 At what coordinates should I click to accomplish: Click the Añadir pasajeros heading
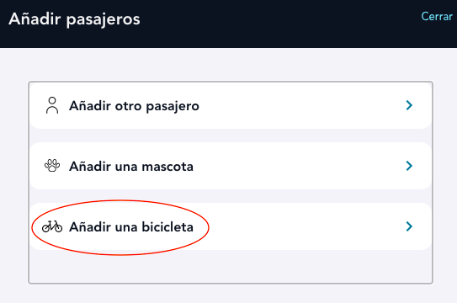click(74, 20)
